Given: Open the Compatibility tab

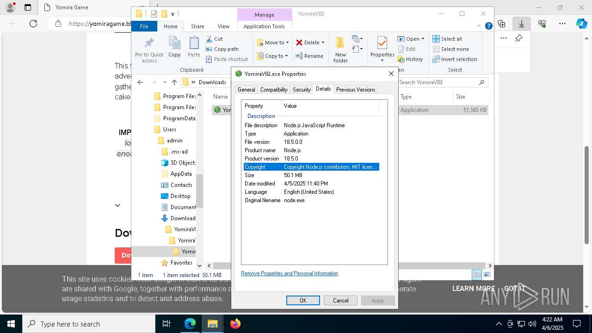Looking at the screenshot, I should 274,90.
